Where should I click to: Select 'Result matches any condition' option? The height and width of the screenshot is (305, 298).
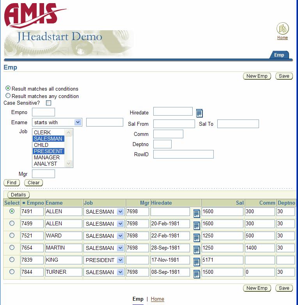(8, 96)
